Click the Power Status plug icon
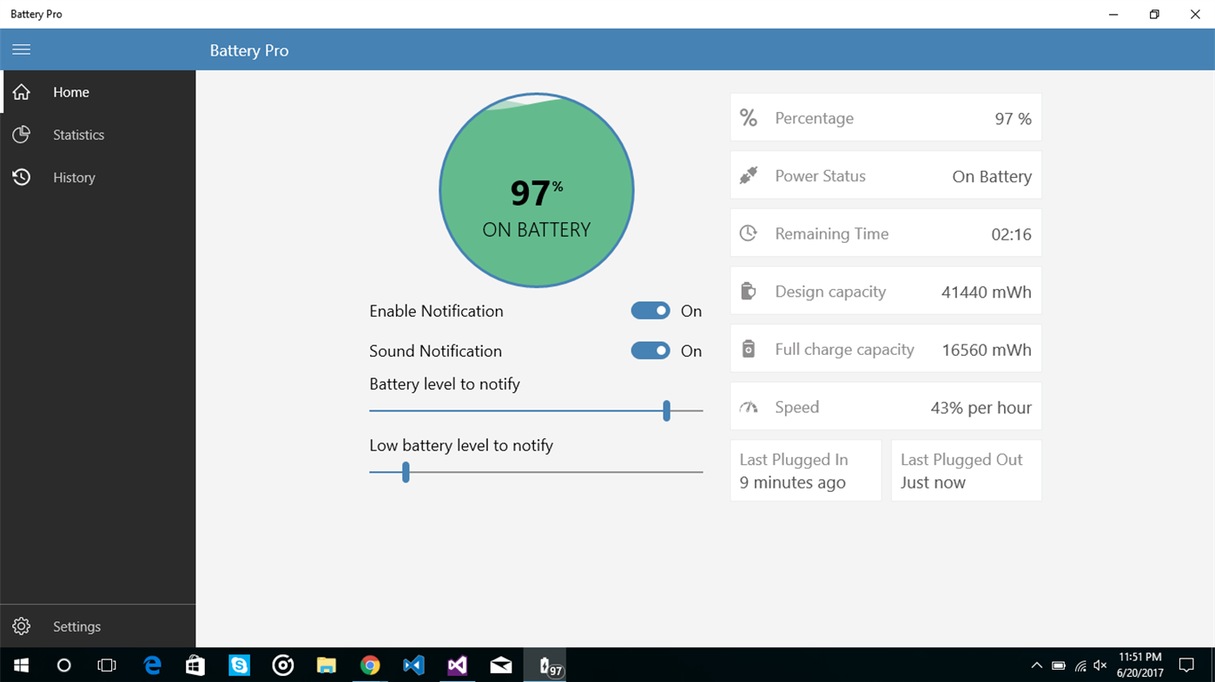Screen dimensions: 1215x682 point(748,175)
